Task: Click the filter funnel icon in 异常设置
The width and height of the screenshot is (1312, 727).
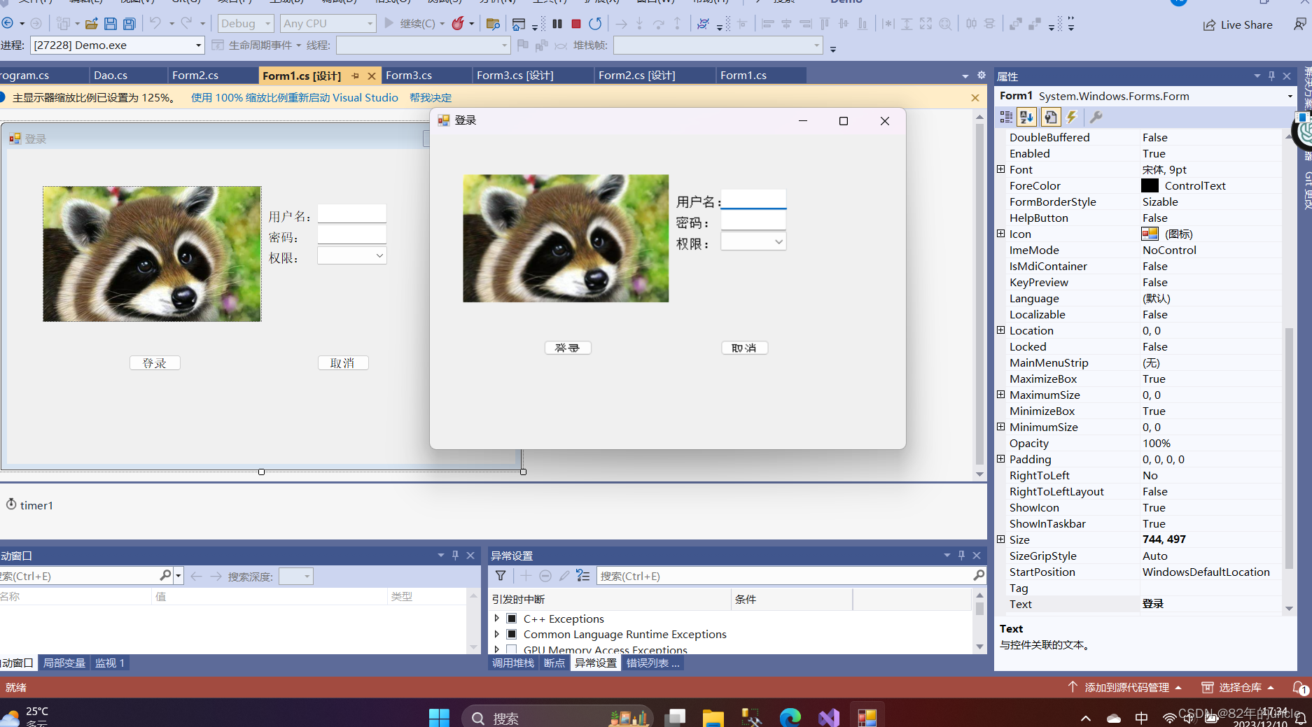Action: (x=501, y=575)
